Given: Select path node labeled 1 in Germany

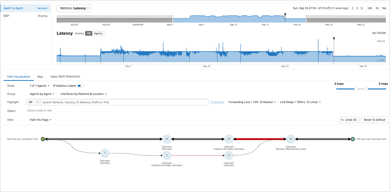Looking at the screenshot, I should pyautogui.click(x=105, y=153).
